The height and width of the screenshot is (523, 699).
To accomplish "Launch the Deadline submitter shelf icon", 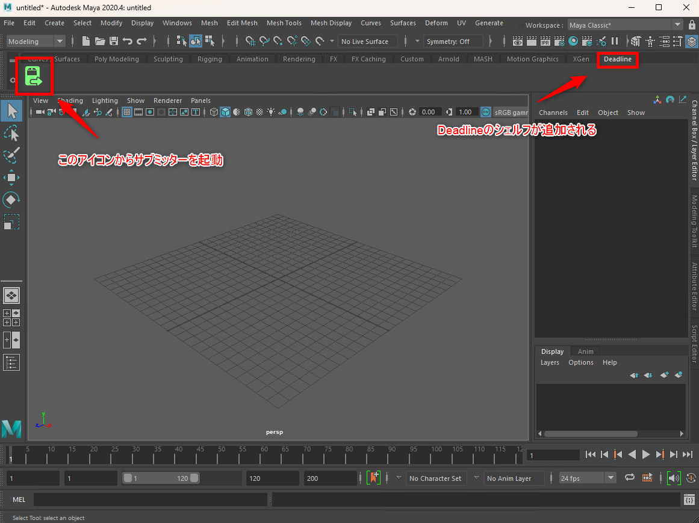I will 34,76.
